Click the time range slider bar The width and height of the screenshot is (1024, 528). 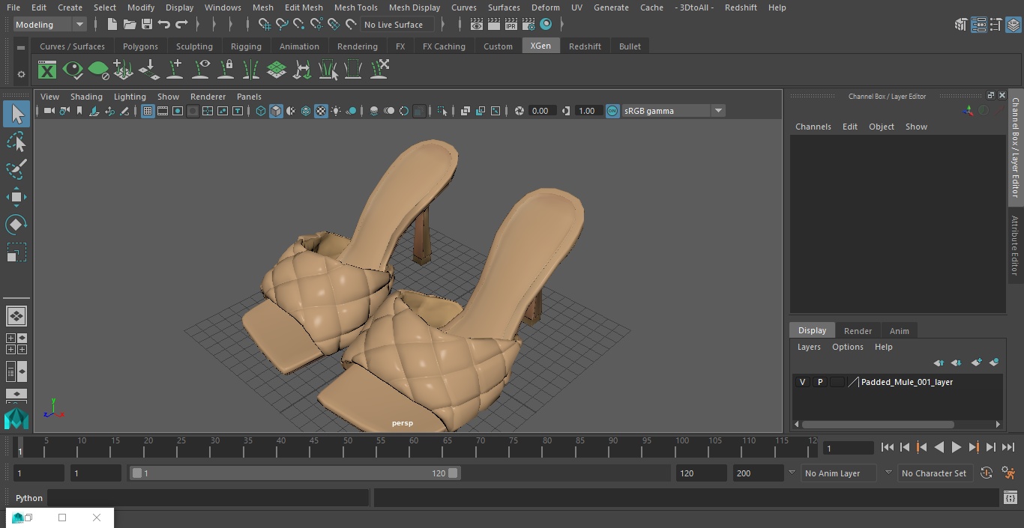[295, 473]
